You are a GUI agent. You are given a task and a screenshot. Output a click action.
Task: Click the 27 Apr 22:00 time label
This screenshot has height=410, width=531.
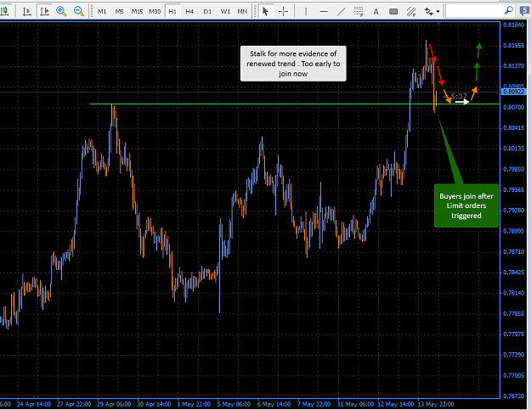74,404
